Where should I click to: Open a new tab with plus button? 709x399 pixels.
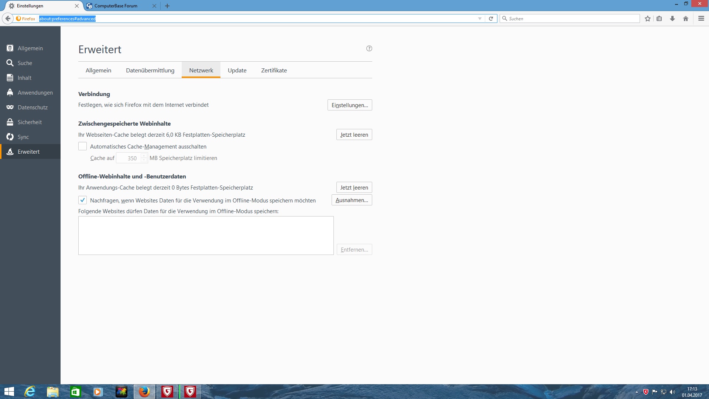167,6
